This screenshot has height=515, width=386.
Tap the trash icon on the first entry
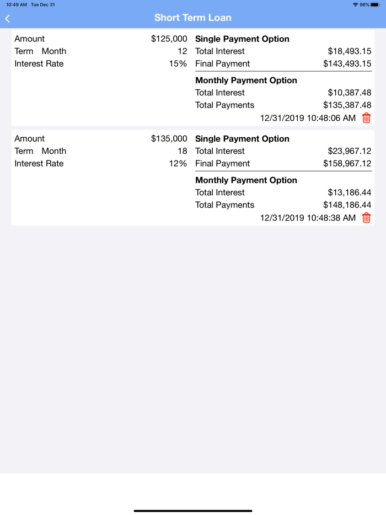tap(366, 117)
